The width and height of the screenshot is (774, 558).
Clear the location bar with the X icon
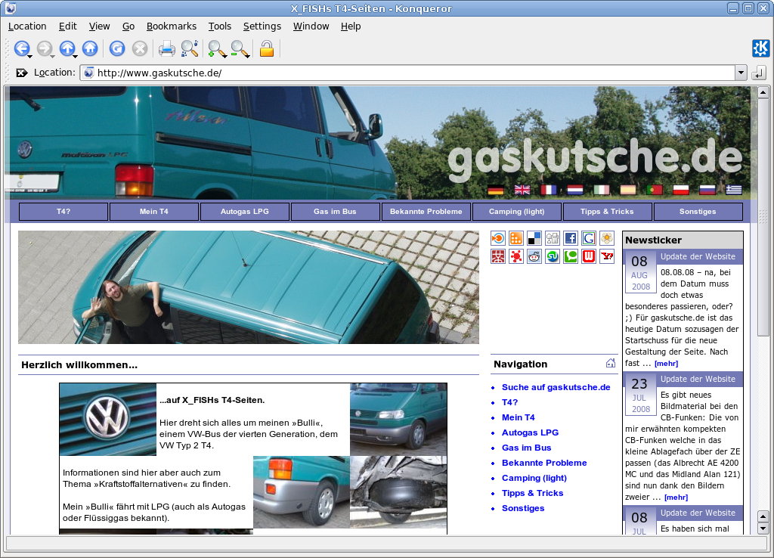tap(22, 73)
